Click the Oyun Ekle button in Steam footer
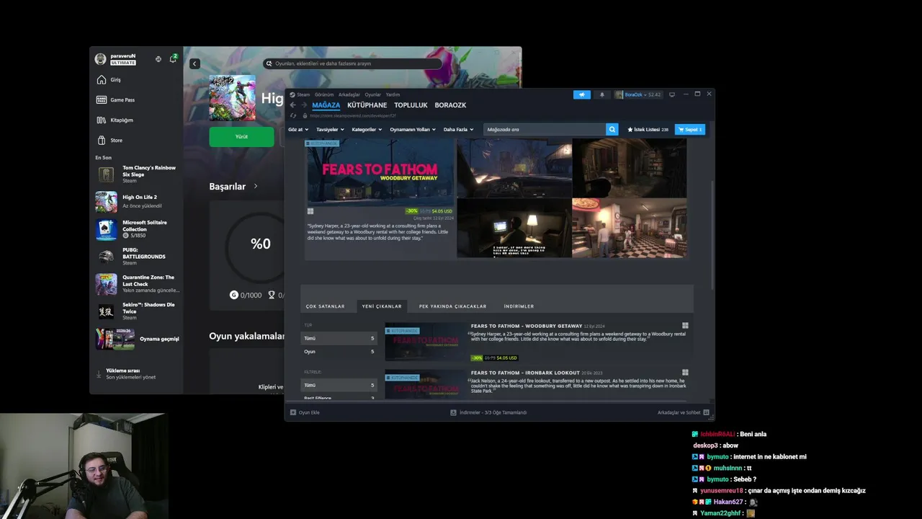 pos(305,412)
